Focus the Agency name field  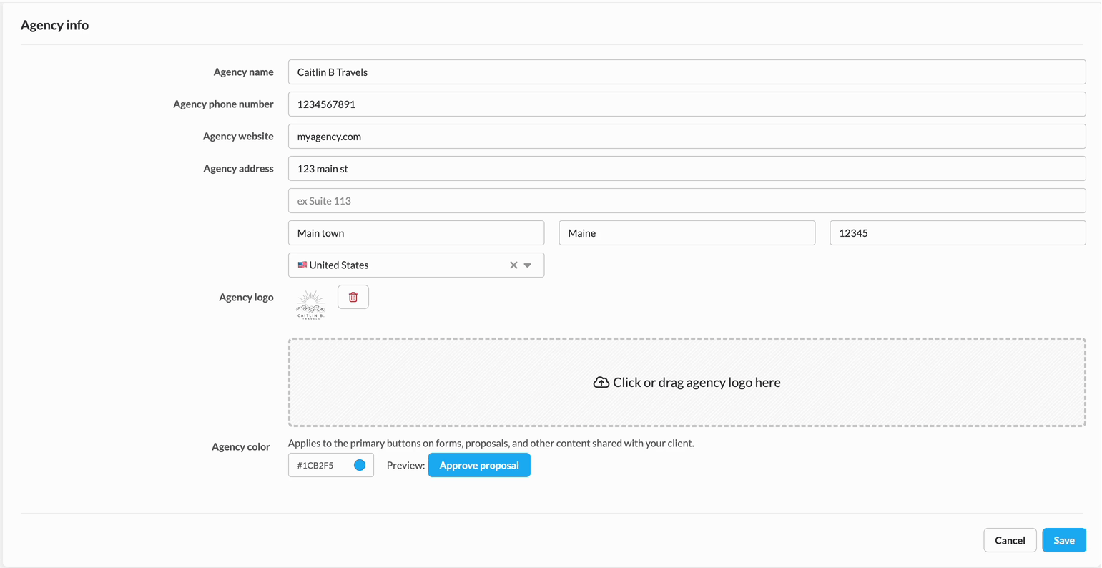point(687,72)
